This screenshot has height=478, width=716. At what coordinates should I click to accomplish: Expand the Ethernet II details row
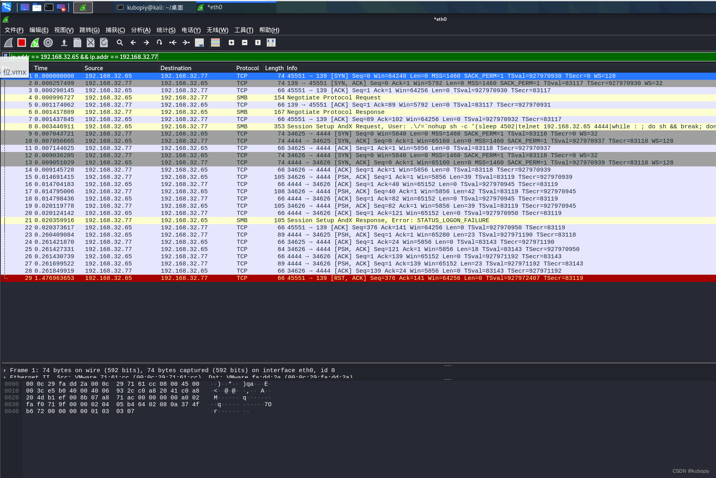click(x=5, y=377)
